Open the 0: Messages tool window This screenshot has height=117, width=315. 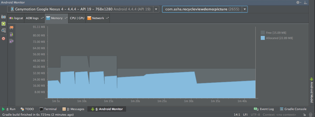coord(73,109)
